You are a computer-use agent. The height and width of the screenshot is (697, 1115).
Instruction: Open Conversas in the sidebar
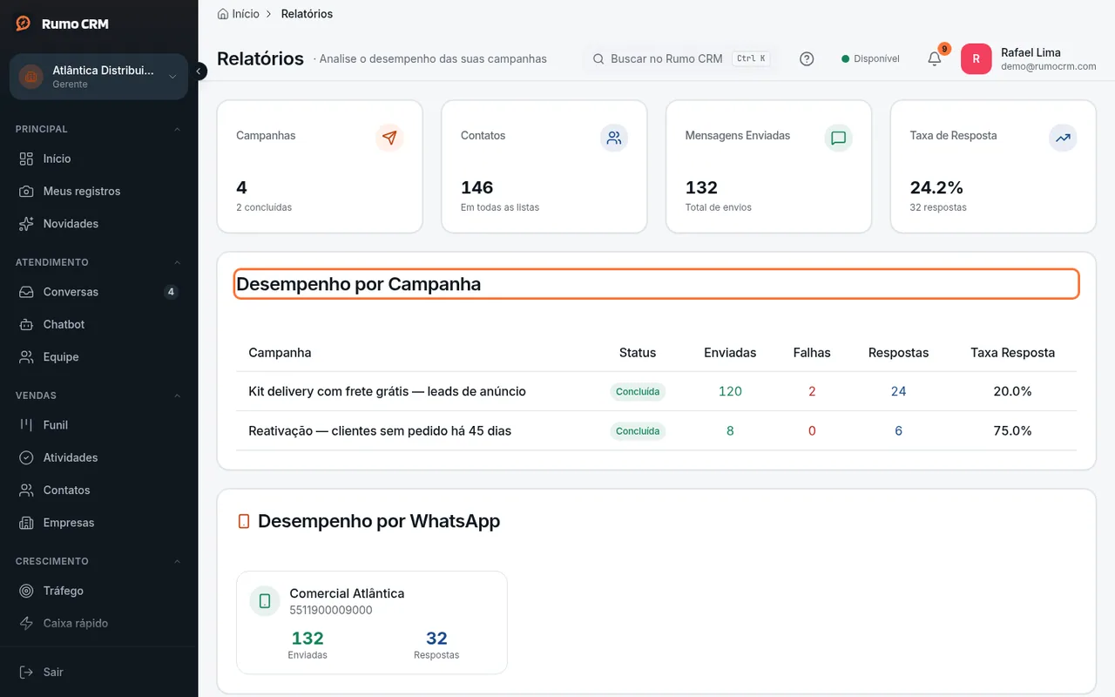[x=98, y=292]
